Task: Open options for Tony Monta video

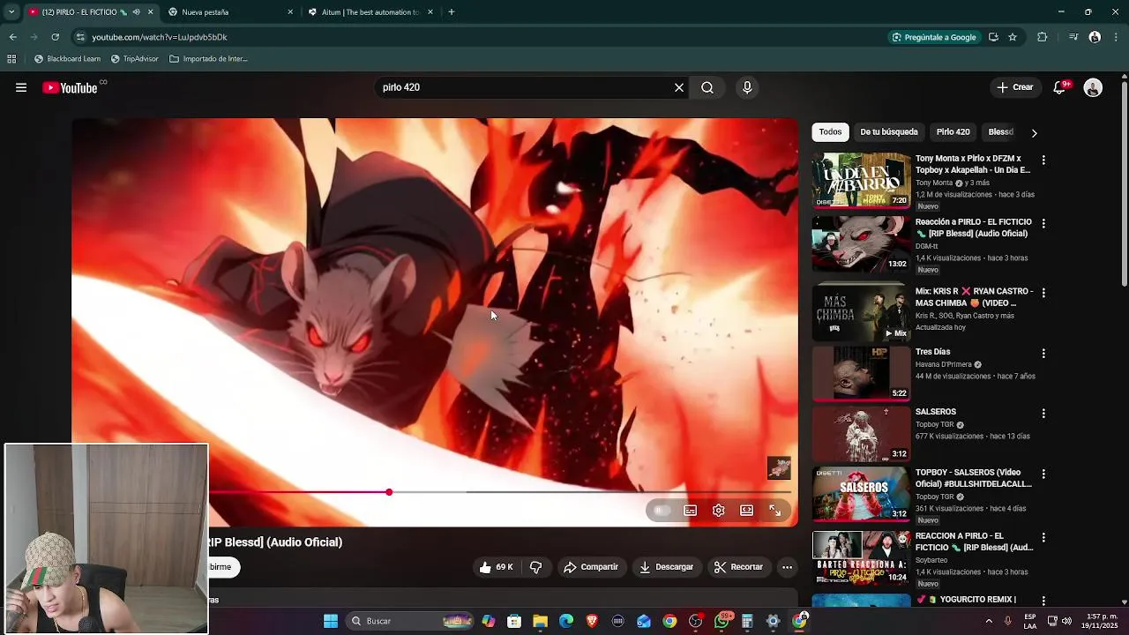Action: (x=1043, y=161)
